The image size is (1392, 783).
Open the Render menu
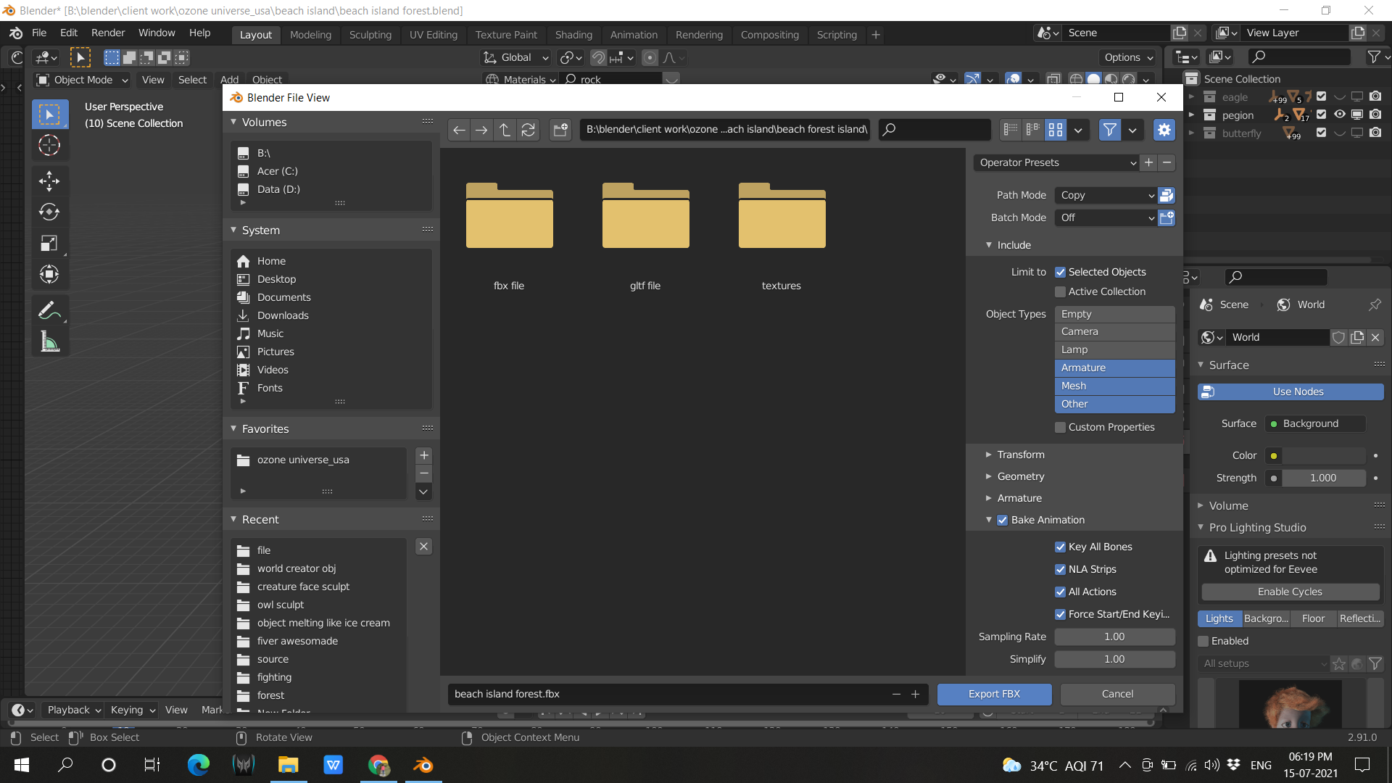pyautogui.click(x=108, y=33)
